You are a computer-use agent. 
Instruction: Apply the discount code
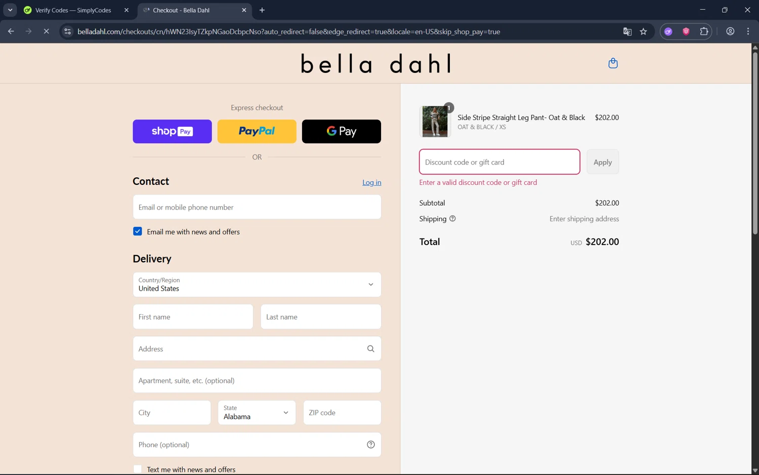[x=603, y=162]
